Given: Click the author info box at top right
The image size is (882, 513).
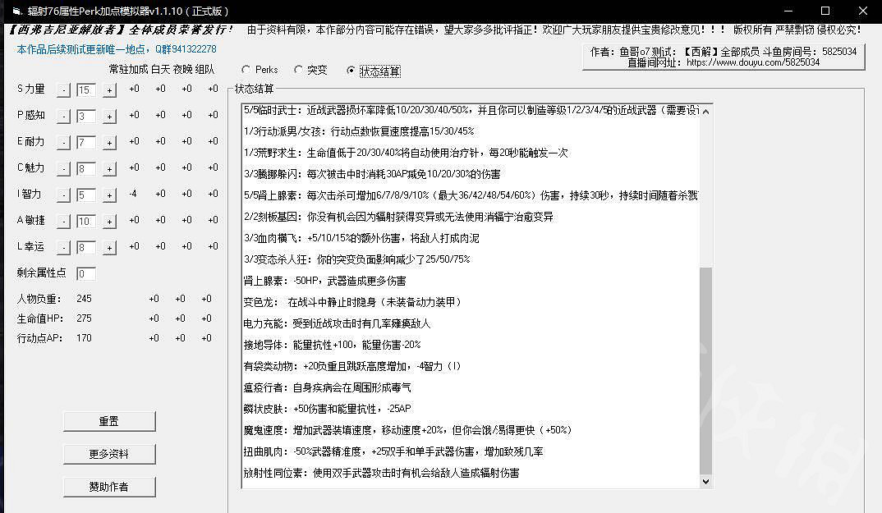Looking at the screenshot, I should point(723,56).
